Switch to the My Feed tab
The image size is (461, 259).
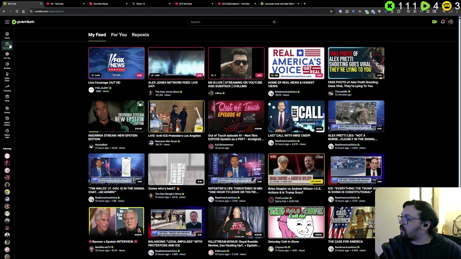(x=97, y=35)
